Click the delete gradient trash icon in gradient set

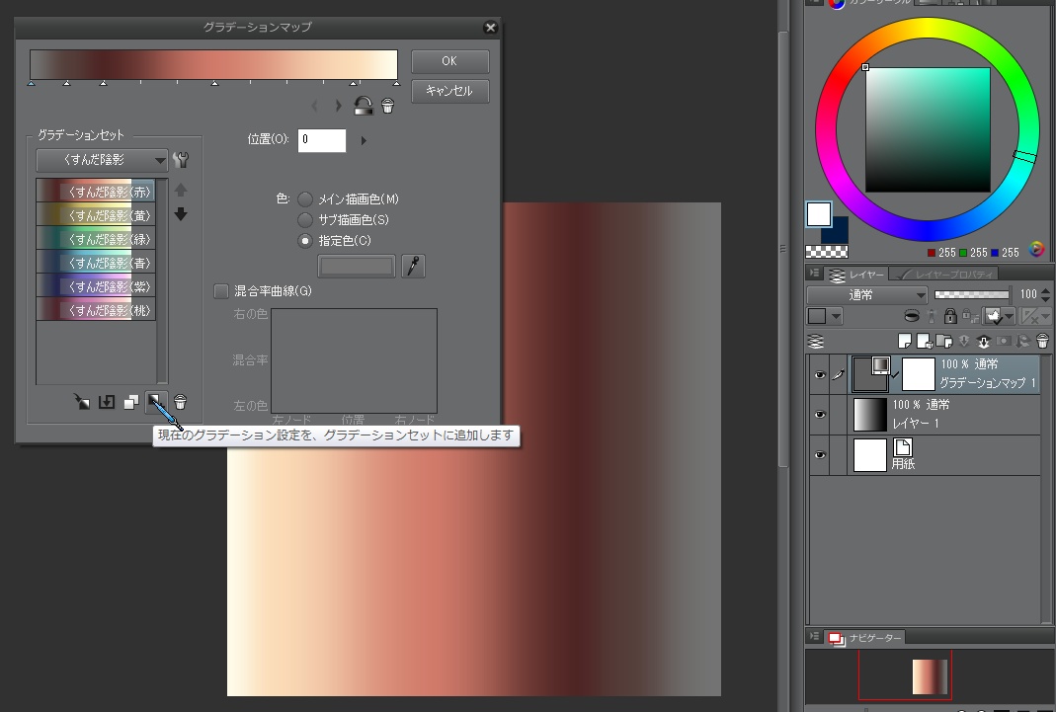click(180, 402)
